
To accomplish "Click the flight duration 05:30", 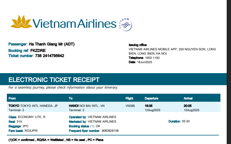I will point(186,121).
